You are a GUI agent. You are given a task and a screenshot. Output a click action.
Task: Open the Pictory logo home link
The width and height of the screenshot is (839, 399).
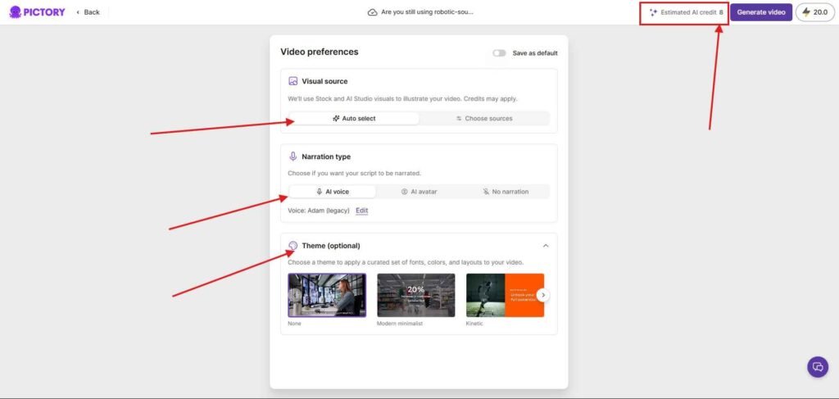coord(38,11)
